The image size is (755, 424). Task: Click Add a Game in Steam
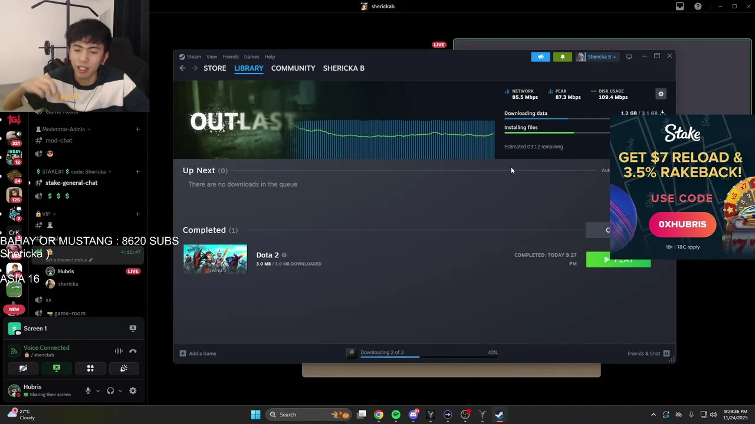(198, 353)
